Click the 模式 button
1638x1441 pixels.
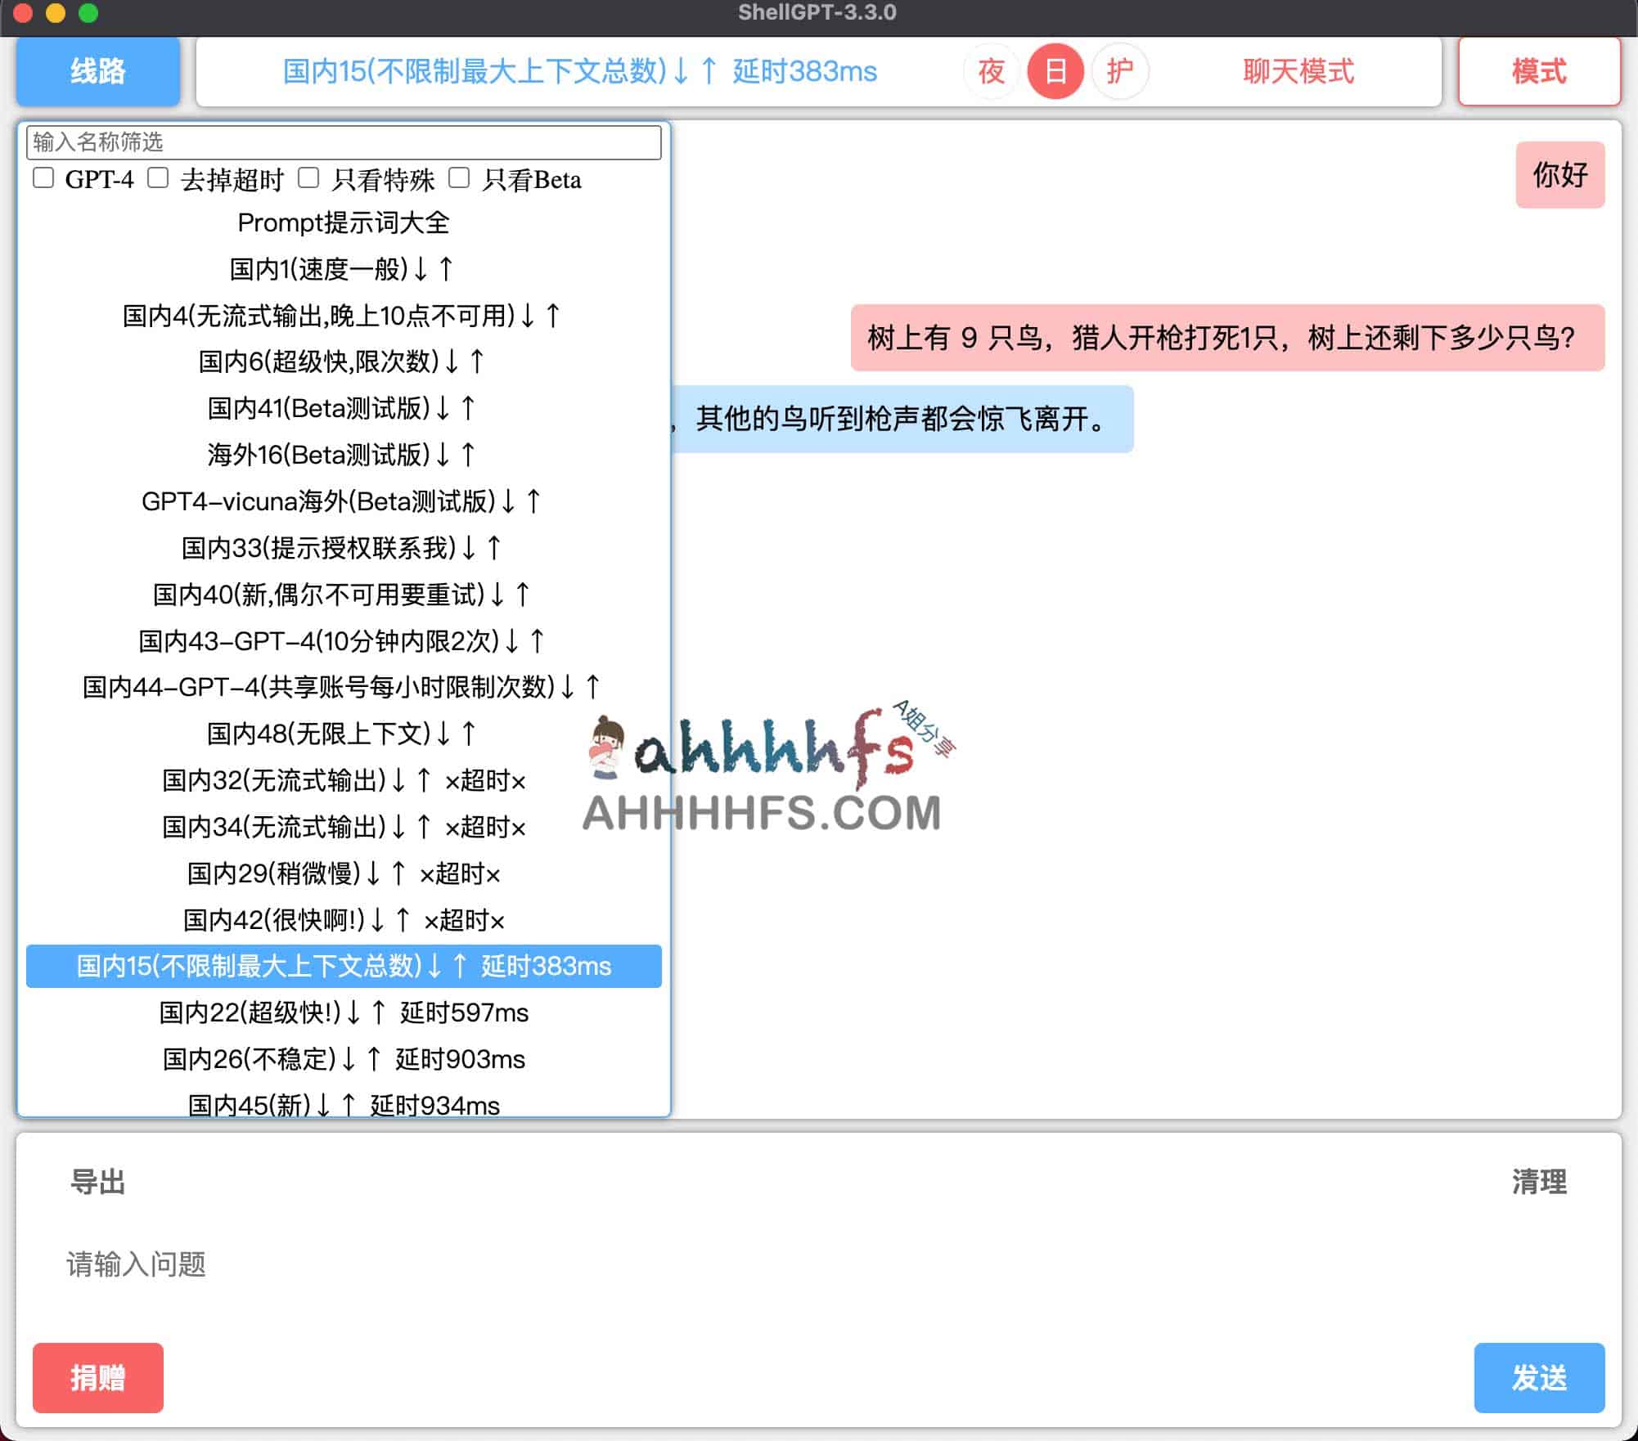[x=1538, y=71]
